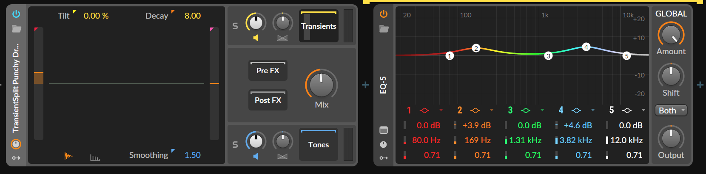Toggle TransientSplit device power button
Viewport: 706px width, 174px height.
tap(16, 14)
